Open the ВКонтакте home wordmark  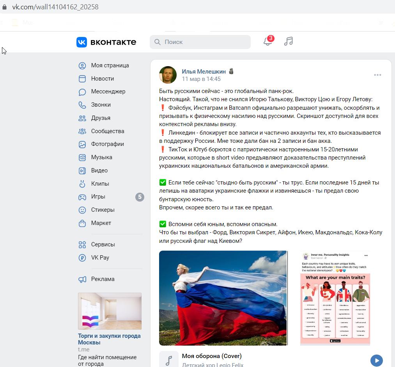pyautogui.click(x=113, y=42)
